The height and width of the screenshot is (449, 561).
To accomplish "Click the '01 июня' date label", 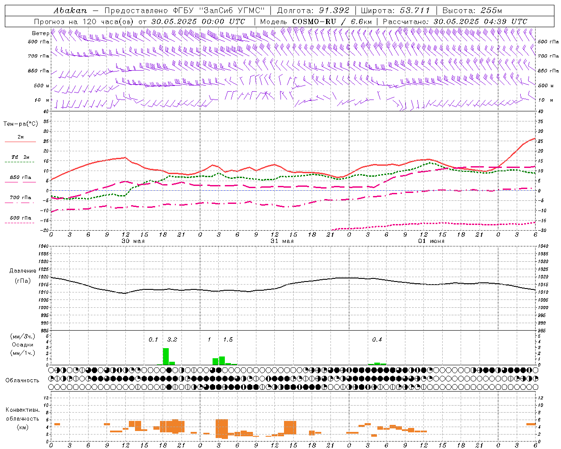I will 431,241.
